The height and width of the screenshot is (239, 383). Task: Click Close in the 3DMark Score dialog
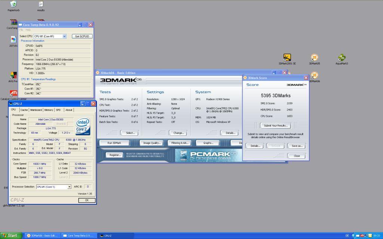click(x=297, y=156)
